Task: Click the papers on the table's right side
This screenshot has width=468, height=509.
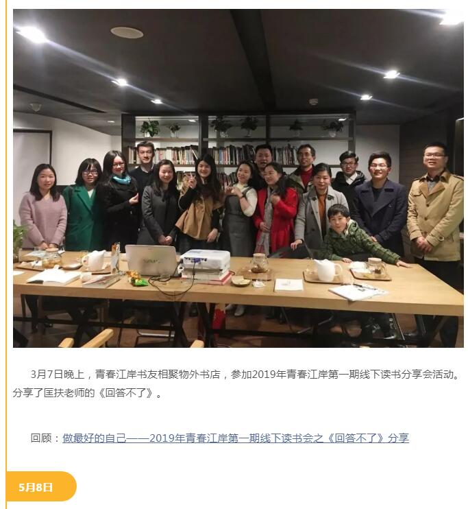Action: [x=358, y=291]
